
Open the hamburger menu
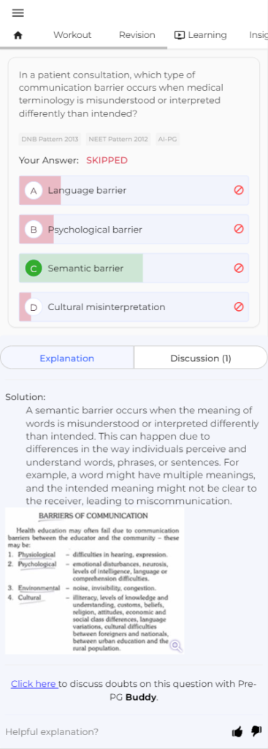pyautogui.click(x=18, y=13)
